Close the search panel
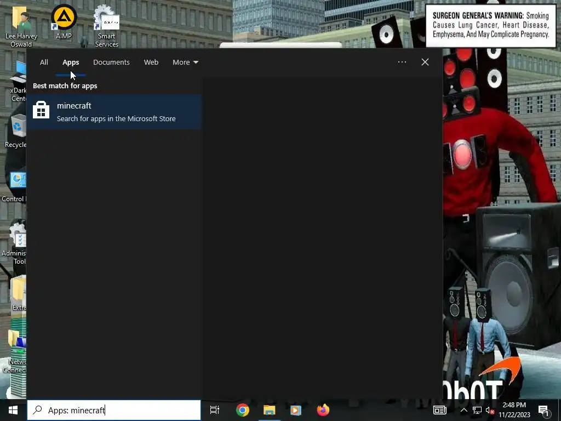The height and width of the screenshot is (421, 561). click(x=425, y=62)
